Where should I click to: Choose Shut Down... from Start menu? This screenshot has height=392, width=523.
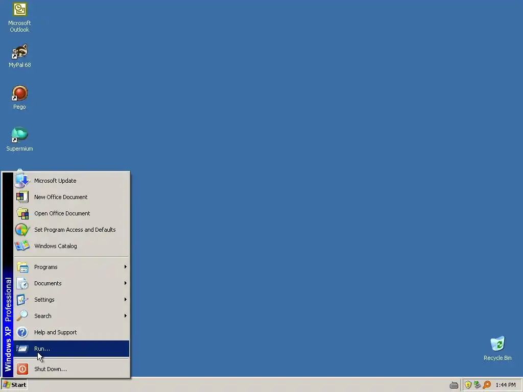coord(72,369)
